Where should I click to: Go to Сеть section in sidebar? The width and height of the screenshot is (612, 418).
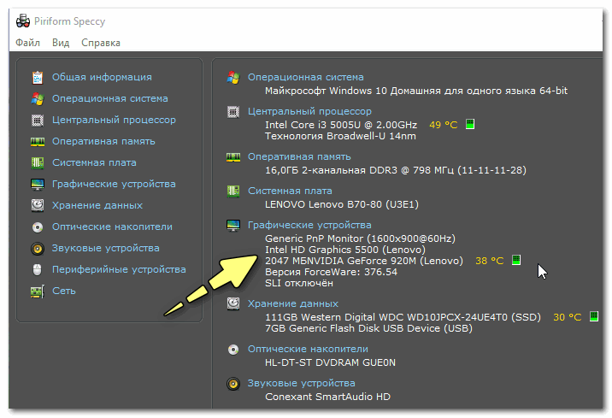(x=64, y=291)
